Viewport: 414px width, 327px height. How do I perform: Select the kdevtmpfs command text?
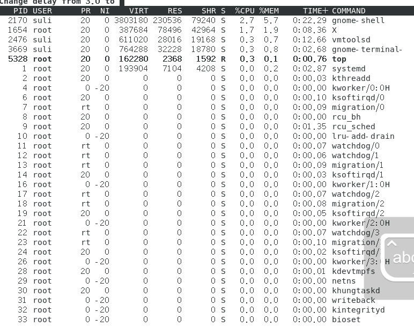(x=353, y=271)
